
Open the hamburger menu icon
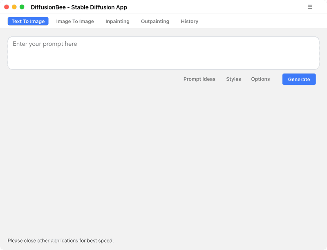[310, 7]
